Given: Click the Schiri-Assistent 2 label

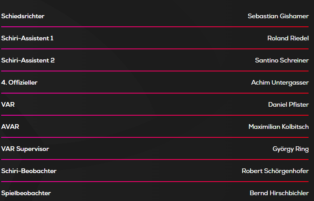Looking at the screenshot, I should click(x=28, y=61).
